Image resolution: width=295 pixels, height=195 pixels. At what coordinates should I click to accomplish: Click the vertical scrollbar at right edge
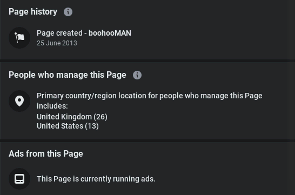291,97
